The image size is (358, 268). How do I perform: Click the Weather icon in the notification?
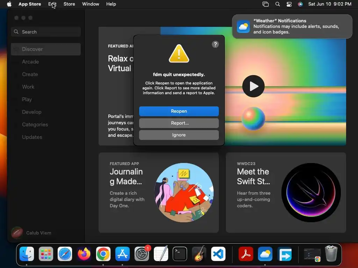243,27
